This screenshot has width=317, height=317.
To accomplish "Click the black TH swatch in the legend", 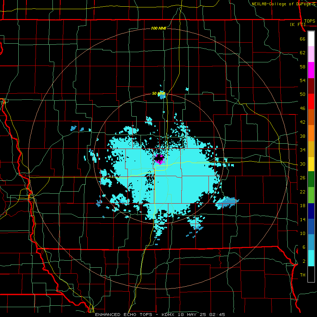I will coord(311,274).
